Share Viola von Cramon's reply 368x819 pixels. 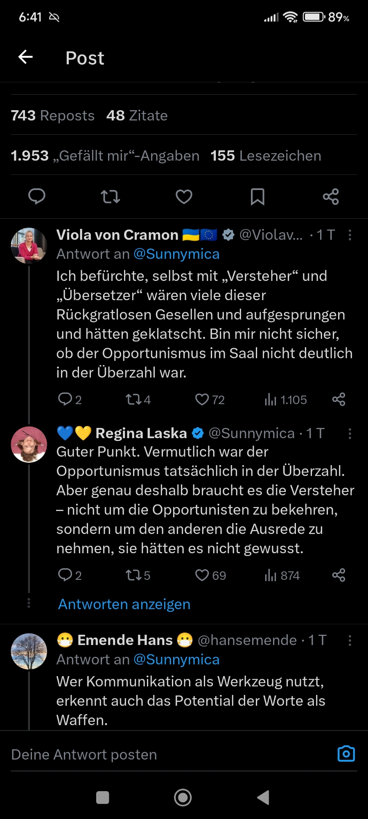point(339,399)
